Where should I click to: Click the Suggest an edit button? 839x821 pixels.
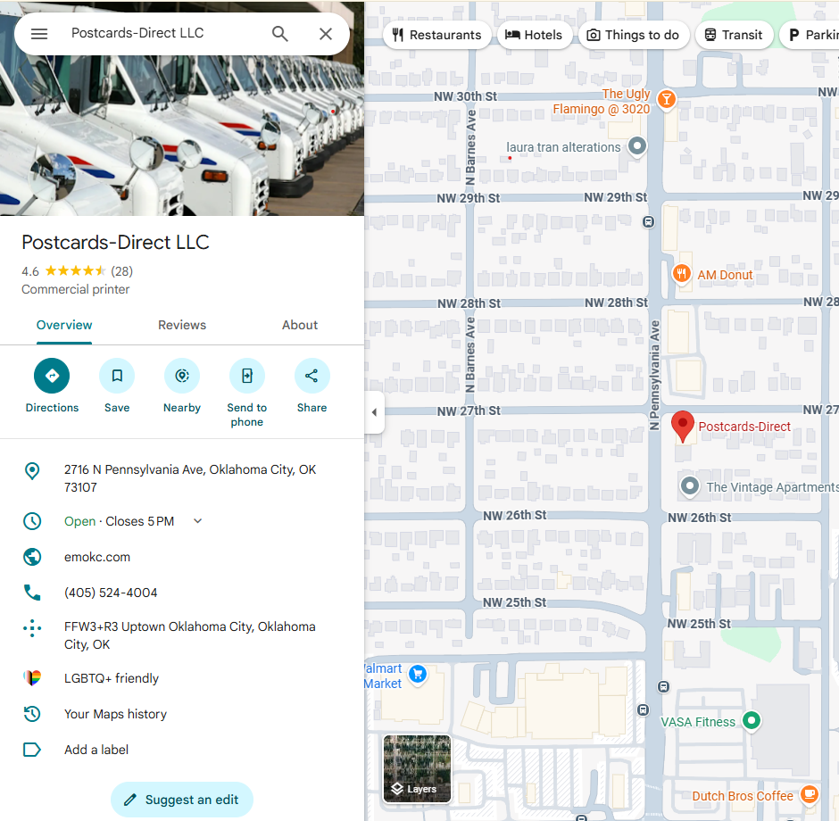[x=182, y=800]
